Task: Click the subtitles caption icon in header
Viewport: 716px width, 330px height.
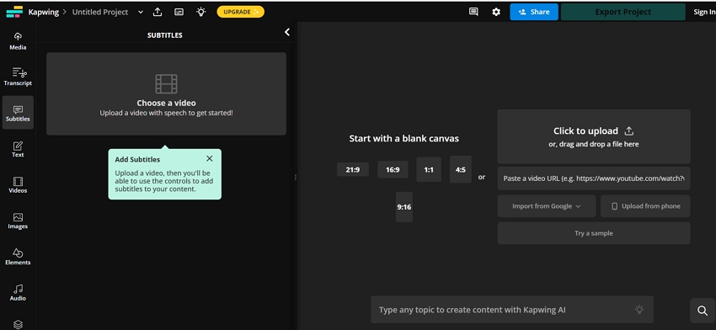Action: (179, 12)
